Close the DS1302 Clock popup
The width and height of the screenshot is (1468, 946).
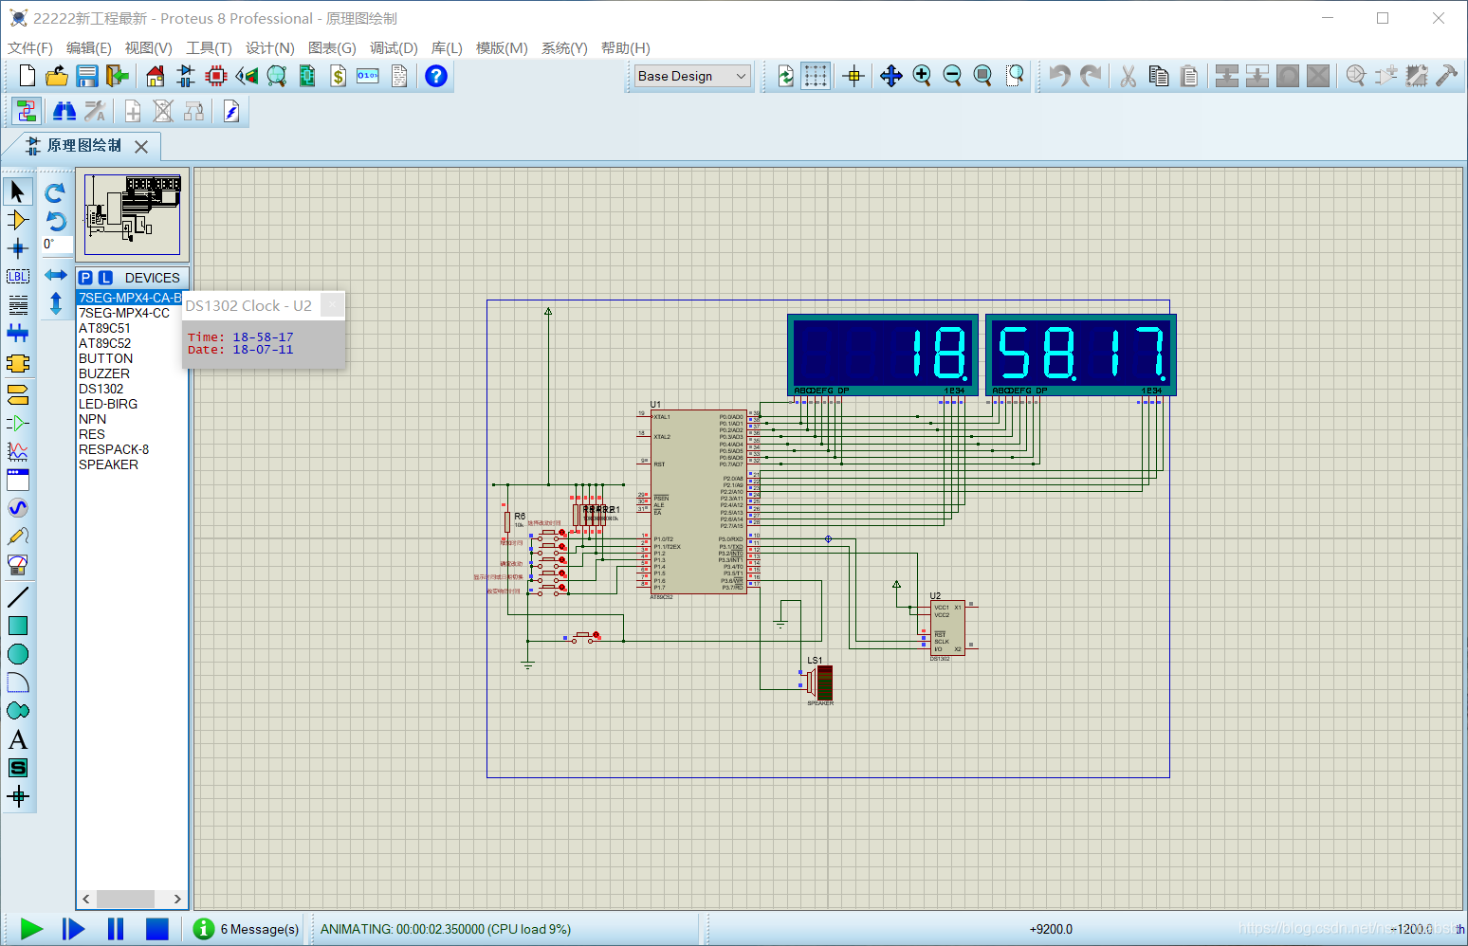332,305
